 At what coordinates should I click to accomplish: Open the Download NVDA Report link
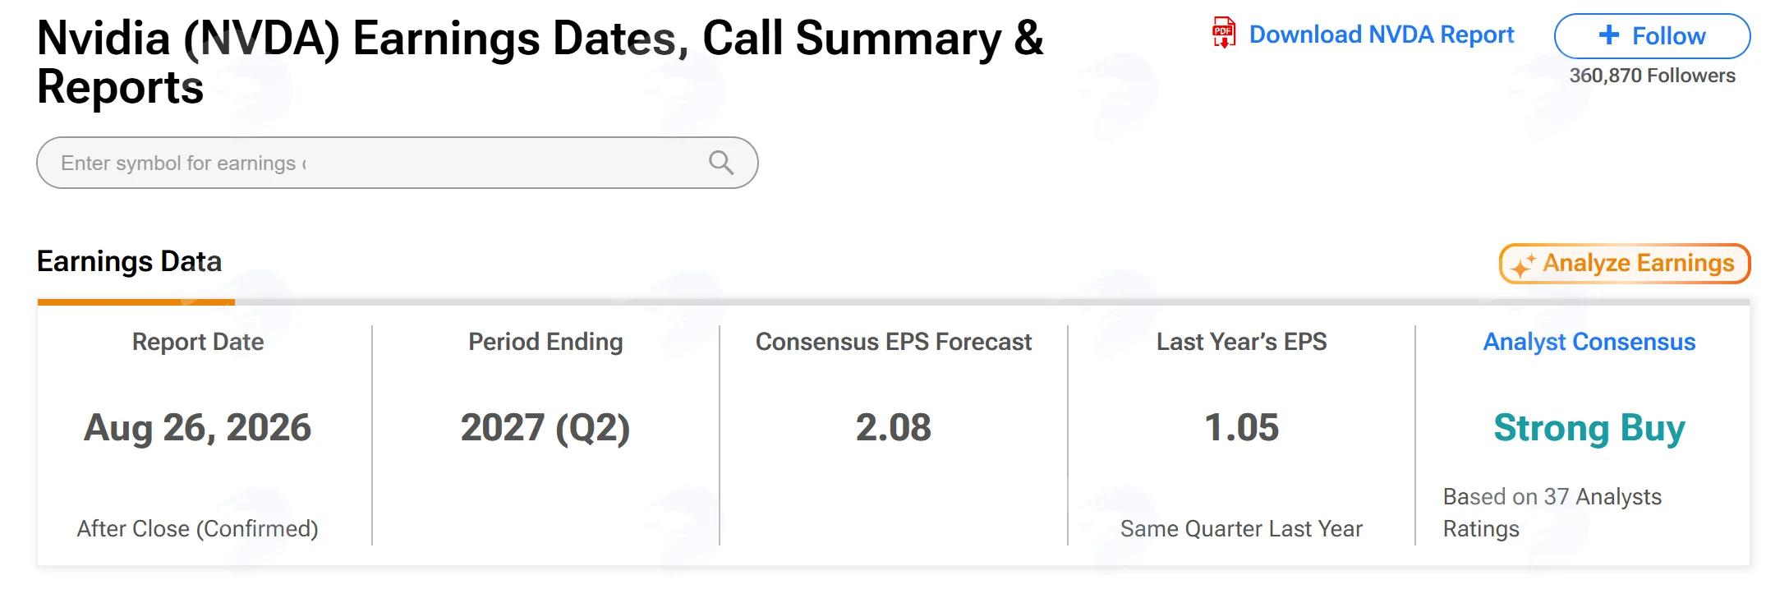click(x=1382, y=35)
